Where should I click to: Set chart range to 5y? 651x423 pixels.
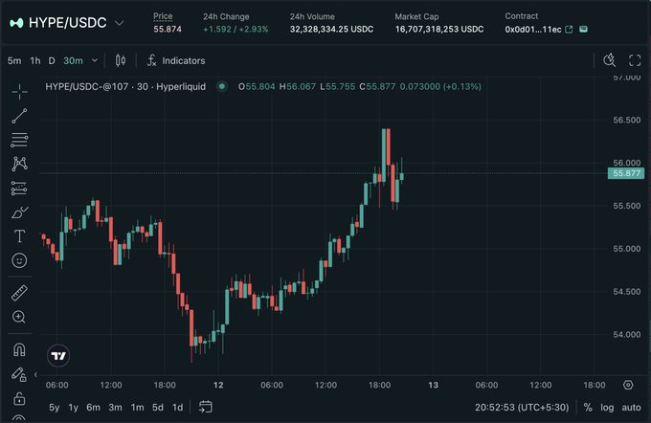55,408
